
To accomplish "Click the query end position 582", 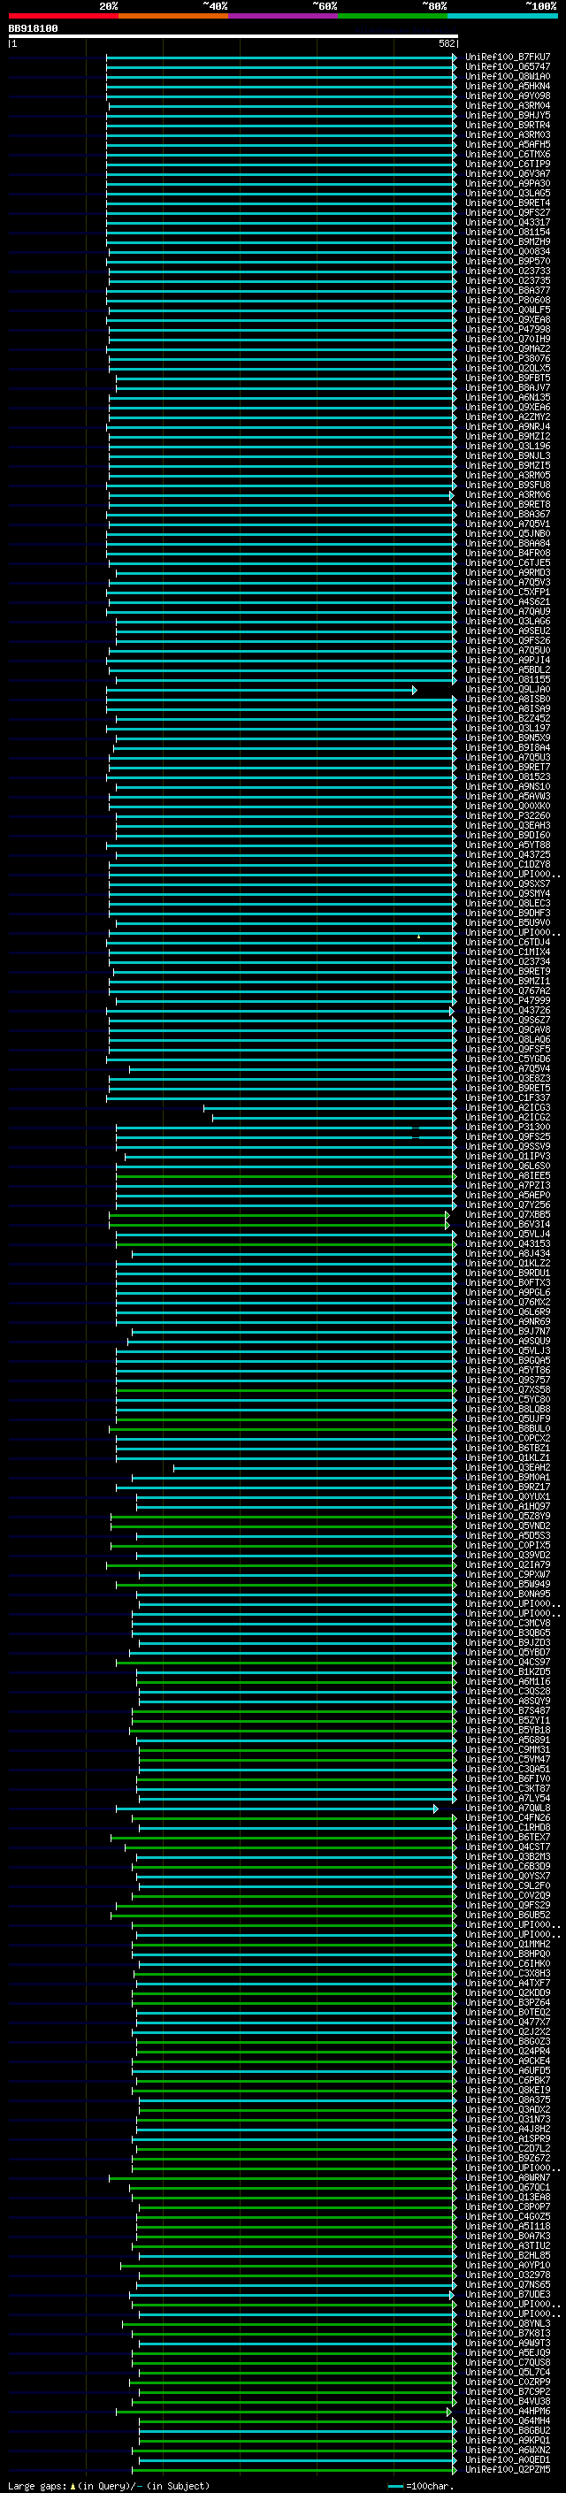I will 446,44.
